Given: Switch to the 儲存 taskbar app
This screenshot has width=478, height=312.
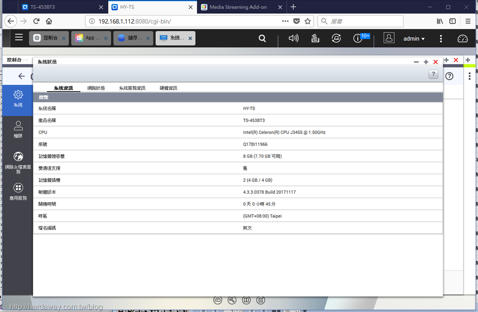Looking at the screenshot, I should point(133,38).
